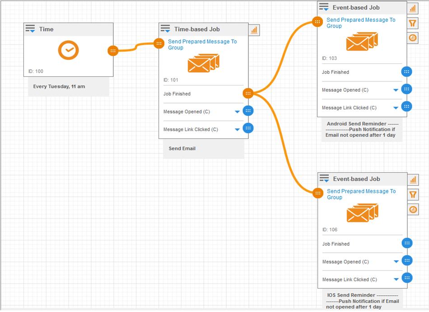The image size is (429, 312).
Task: Click 'Job Finished' text on node 106
Action: [336, 244]
